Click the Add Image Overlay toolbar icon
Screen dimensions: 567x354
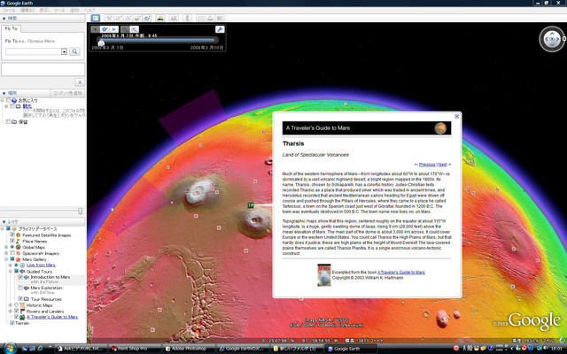137,18
